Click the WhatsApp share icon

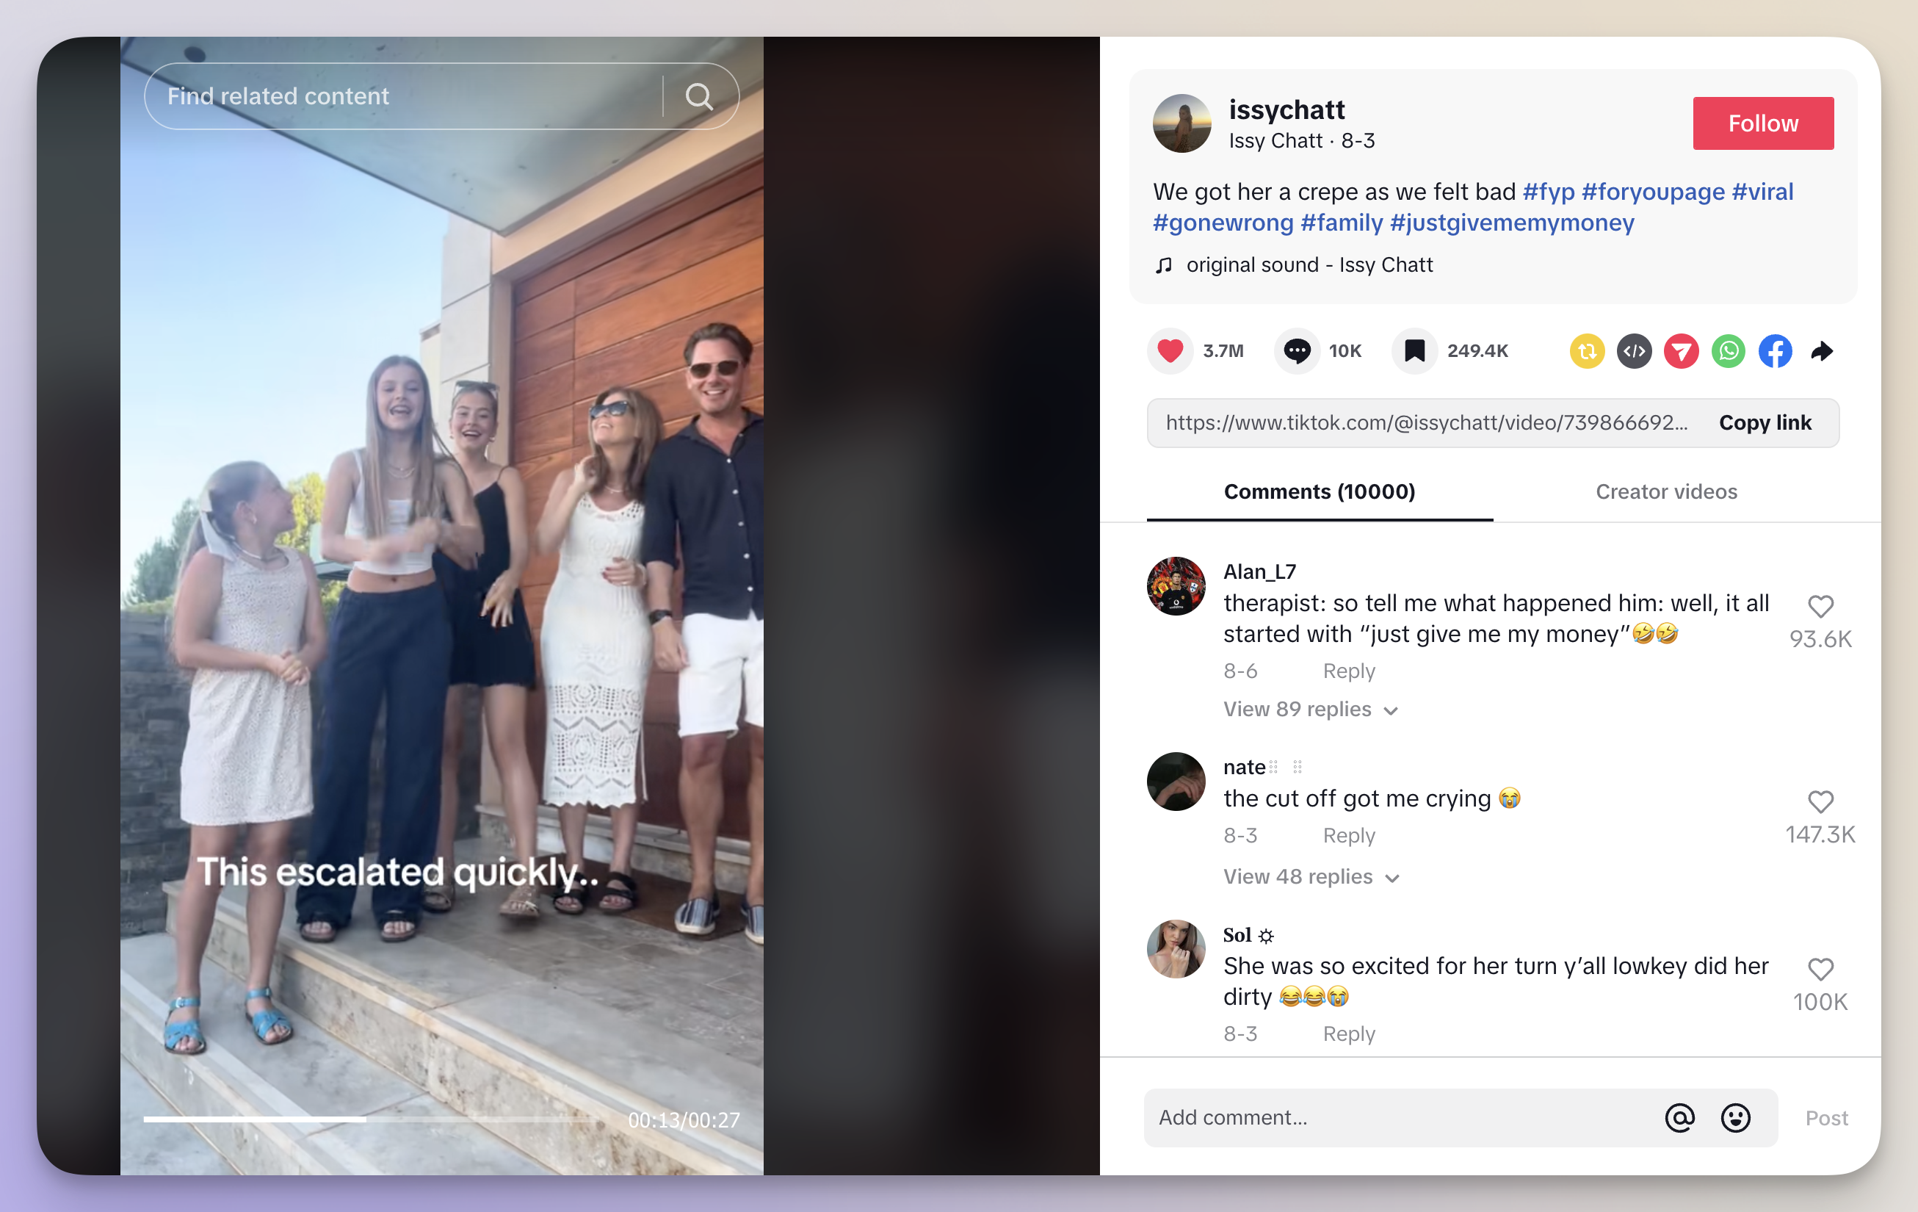point(1727,352)
